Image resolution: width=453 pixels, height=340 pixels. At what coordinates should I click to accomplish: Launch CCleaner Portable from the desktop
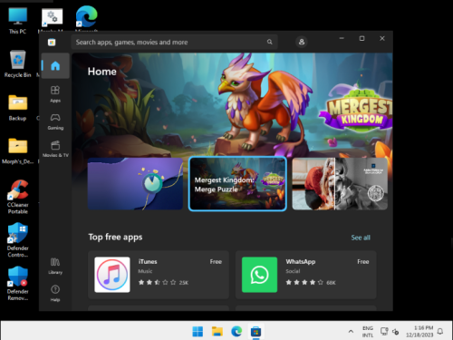18,197
